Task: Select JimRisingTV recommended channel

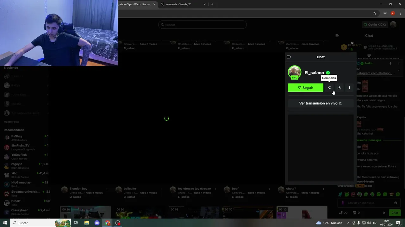Action: click(27, 147)
